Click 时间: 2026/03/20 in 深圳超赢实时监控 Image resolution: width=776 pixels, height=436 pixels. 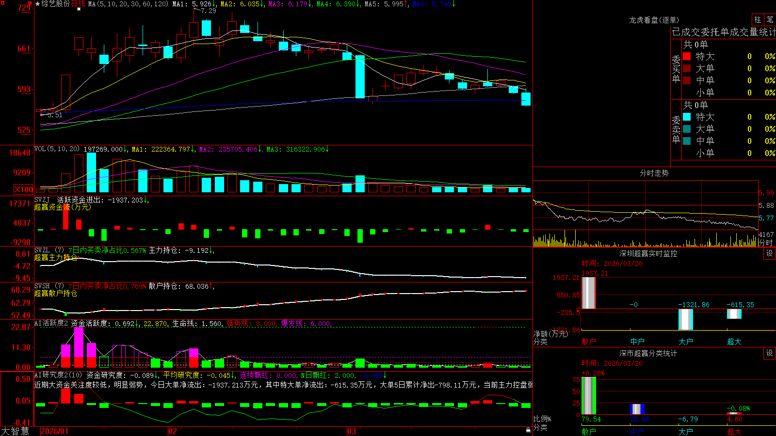612,264
